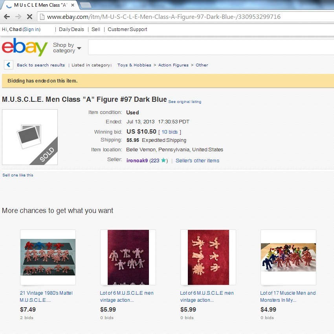Click inside the eBay search field

pos(211,47)
